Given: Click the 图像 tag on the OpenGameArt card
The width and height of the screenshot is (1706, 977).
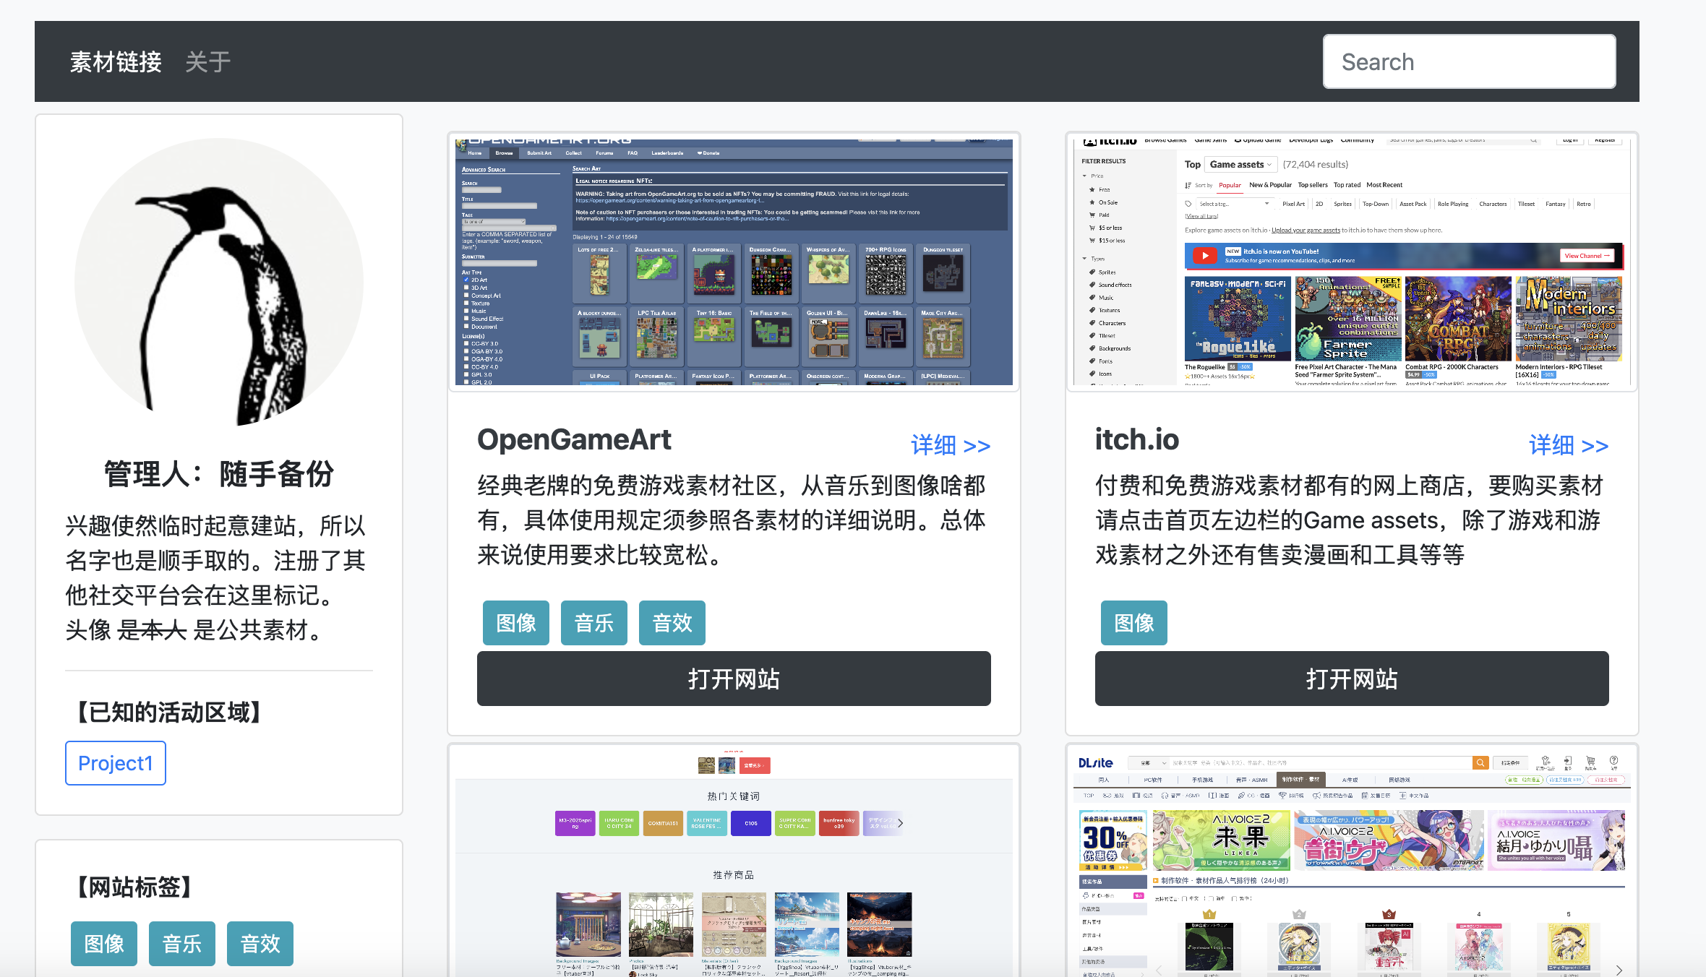Looking at the screenshot, I should click(516, 623).
